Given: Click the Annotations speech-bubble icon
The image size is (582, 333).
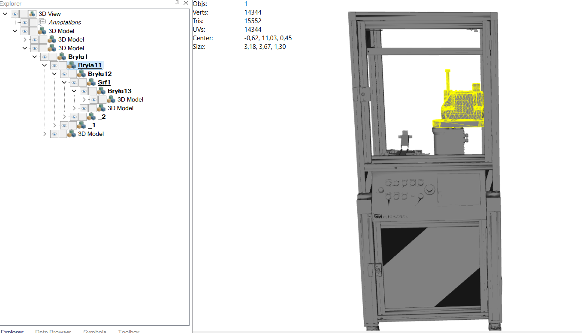Looking at the screenshot, I should (x=42, y=22).
